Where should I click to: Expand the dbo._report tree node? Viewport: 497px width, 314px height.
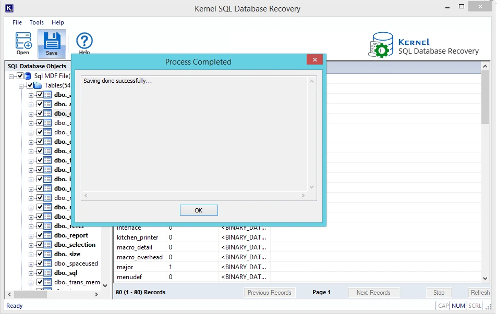coord(31,236)
